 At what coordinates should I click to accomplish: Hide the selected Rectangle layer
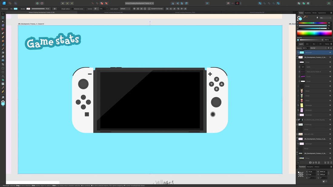click(x=330, y=52)
